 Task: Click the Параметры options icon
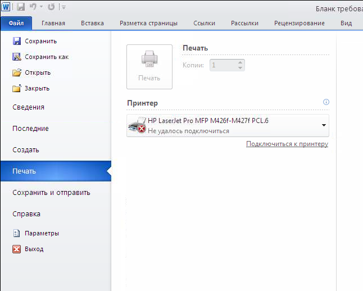click(x=16, y=233)
